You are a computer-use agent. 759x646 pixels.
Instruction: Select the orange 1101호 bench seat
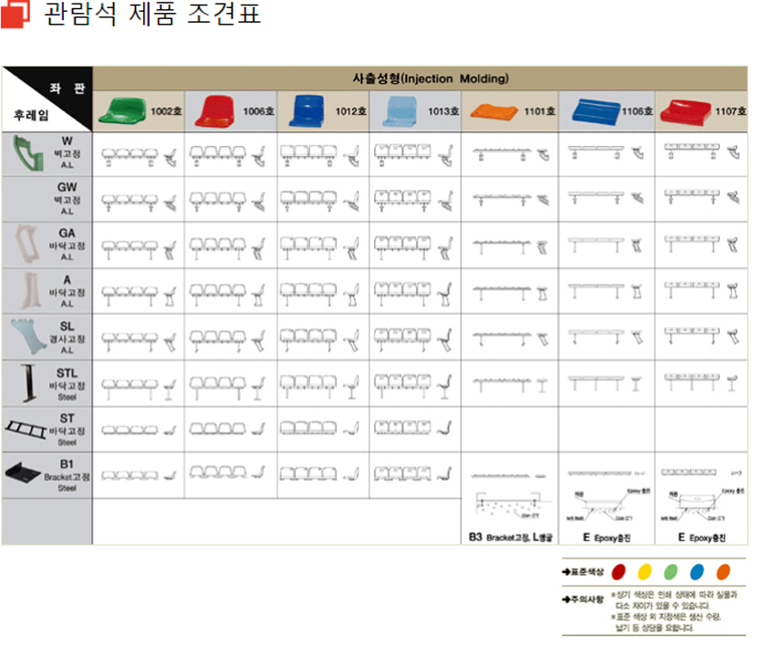tap(493, 111)
